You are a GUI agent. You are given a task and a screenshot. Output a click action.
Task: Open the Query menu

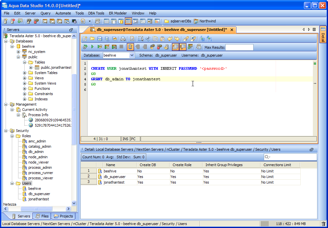pos(45,13)
